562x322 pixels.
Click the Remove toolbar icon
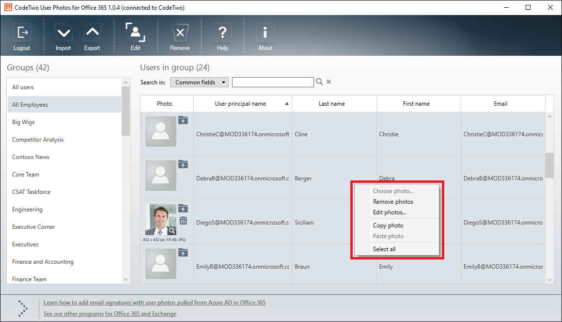[180, 36]
